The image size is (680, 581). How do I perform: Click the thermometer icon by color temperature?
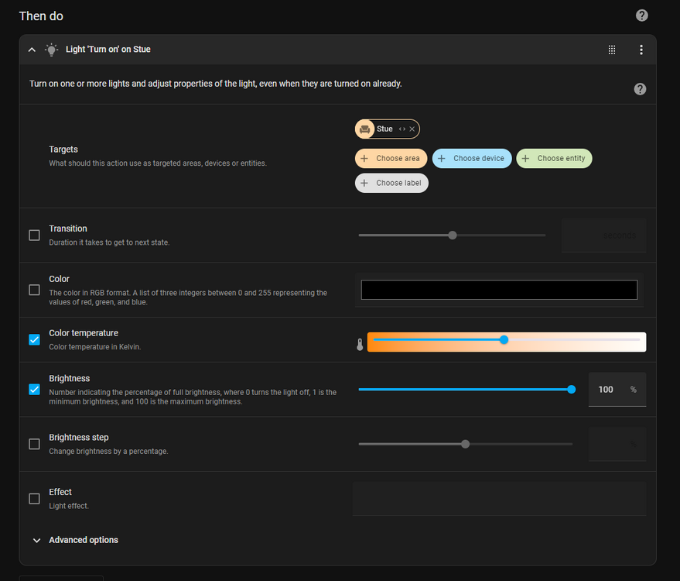[360, 344]
